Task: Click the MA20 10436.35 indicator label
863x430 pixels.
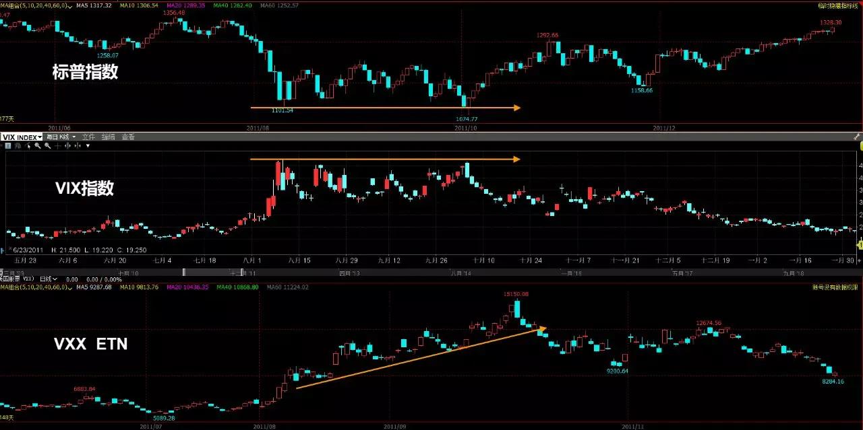Action: pos(187,287)
